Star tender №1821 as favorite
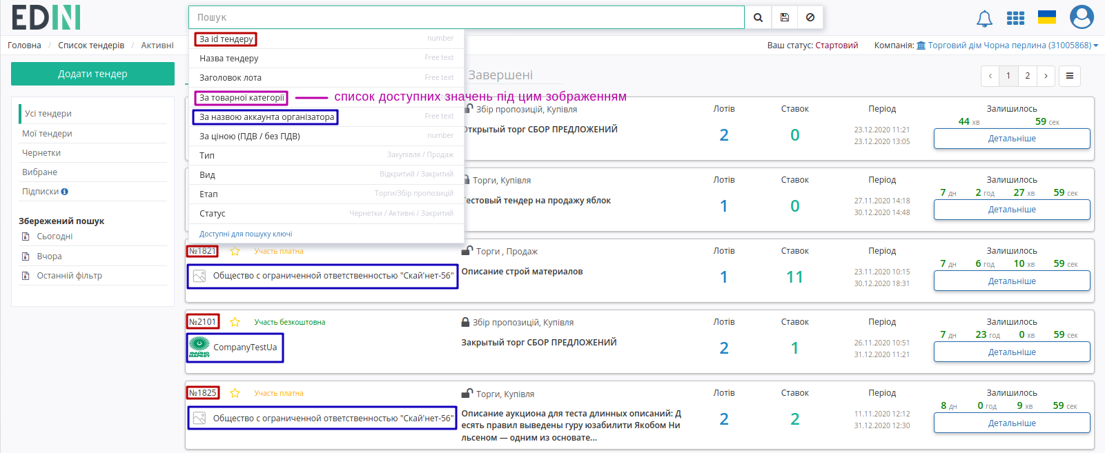Image resolution: width=1105 pixels, height=453 pixels. [235, 251]
